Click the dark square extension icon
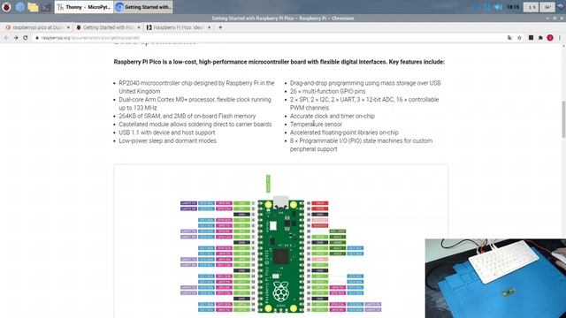This screenshot has height=318, width=566. [531, 37]
